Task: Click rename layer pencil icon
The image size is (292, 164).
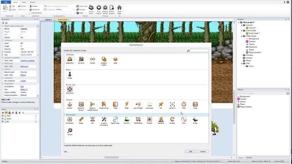Action: click(13, 113)
